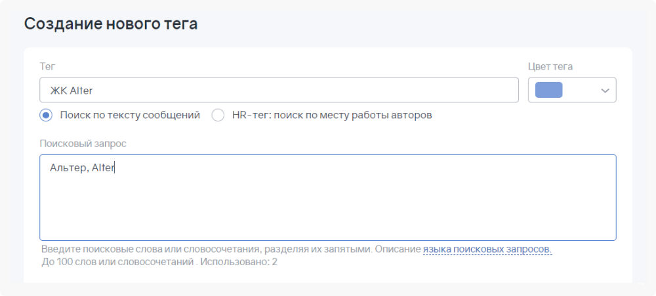The height and width of the screenshot is (296, 656).
Task: Select the "Поиск по тексту сообщений" radio button
Action: pyautogui.click(x=46, y=116)
